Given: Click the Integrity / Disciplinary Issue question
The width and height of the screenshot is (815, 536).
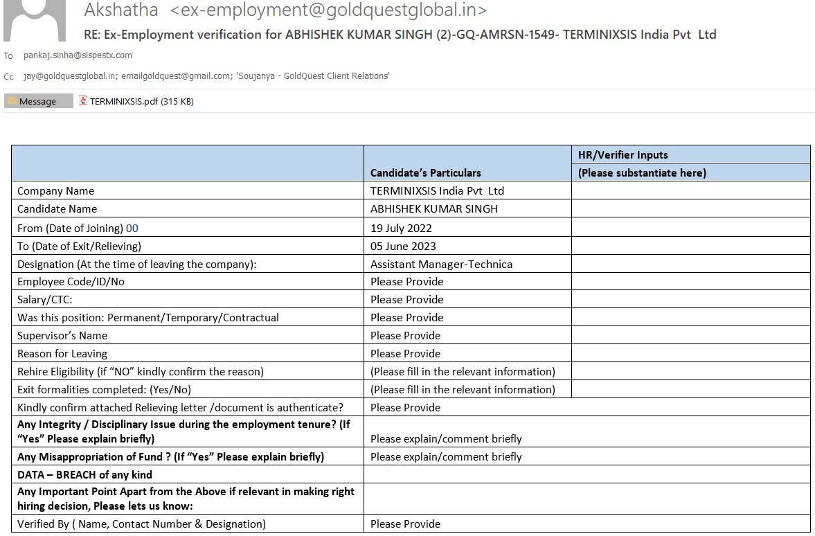Looking at the screenshot, I should point(183,431).
